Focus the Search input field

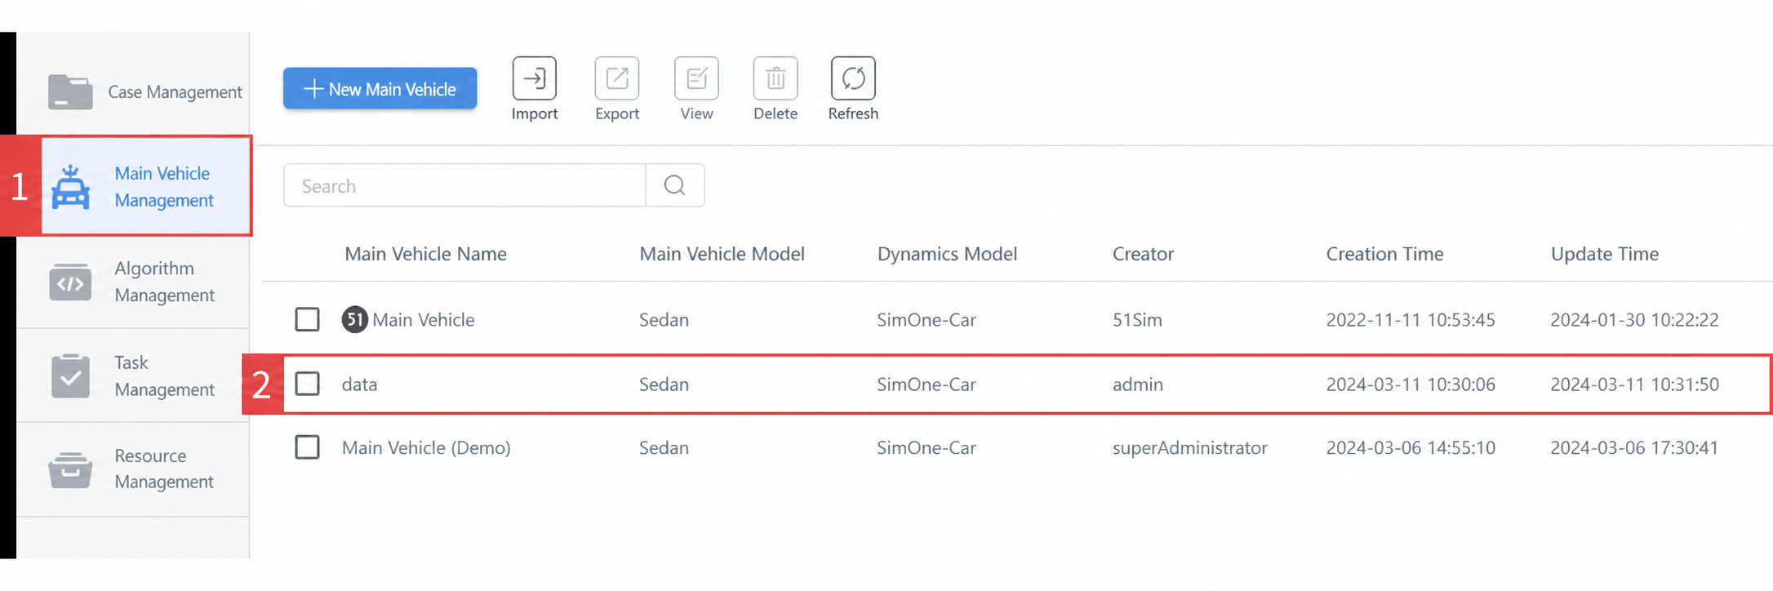(464, 185)
